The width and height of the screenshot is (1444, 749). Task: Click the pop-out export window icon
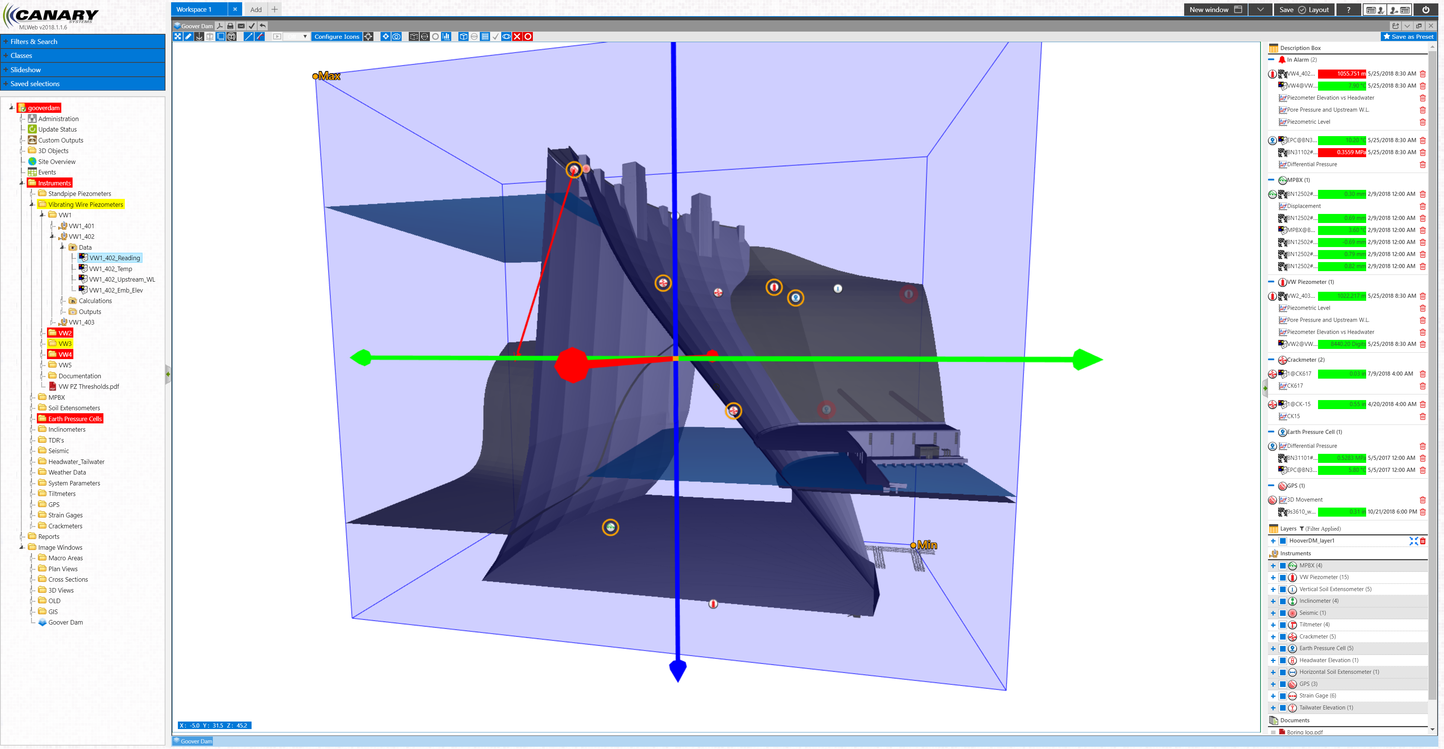coord(1396,26)
